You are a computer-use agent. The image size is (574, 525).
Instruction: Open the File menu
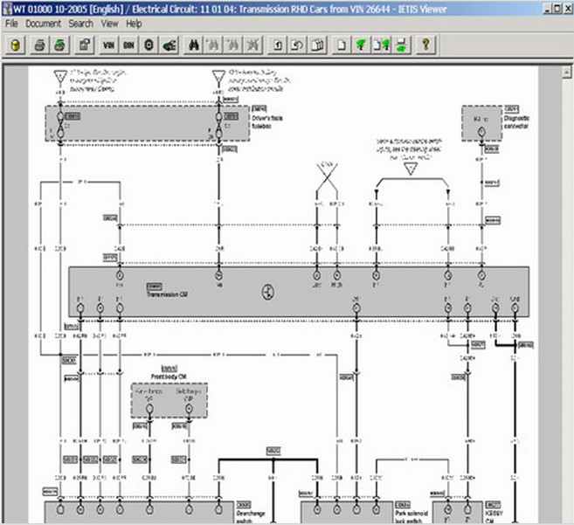click(x=11, y=24)
